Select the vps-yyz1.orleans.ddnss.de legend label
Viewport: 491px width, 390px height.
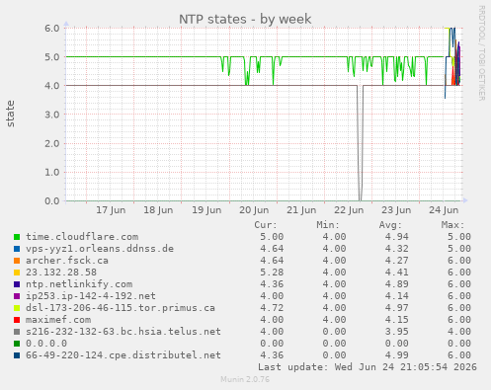coord(100,249)
